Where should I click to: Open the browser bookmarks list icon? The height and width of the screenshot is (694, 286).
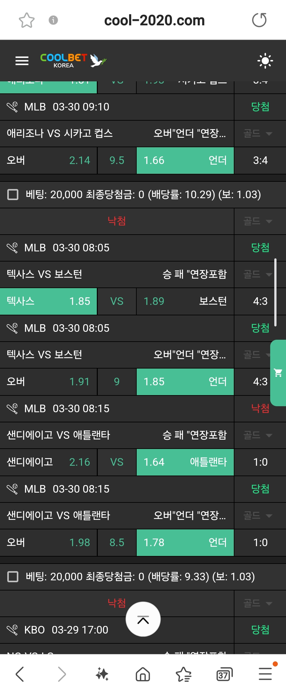pyautogui.click(x=183, y=674)
